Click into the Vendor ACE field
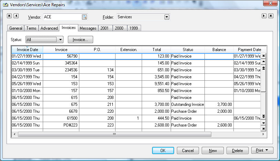Viewport: 280px width, 161px height. pos(62,17)
